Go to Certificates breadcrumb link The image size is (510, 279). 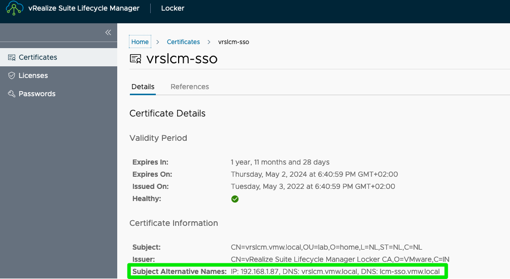tap(183, 42)
